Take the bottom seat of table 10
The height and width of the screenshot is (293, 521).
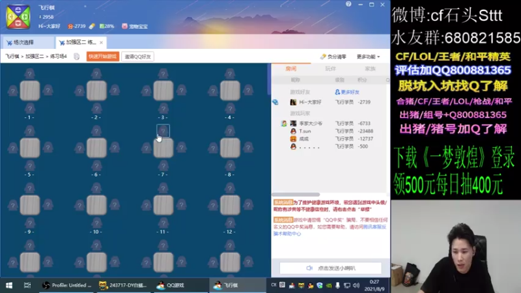tap(96, 223)
